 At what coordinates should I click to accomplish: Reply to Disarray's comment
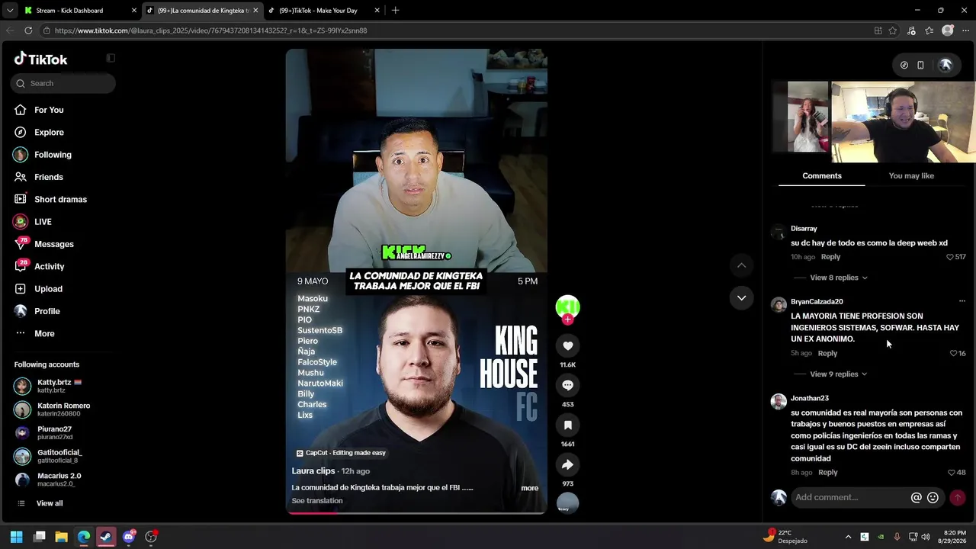point(830,257)
